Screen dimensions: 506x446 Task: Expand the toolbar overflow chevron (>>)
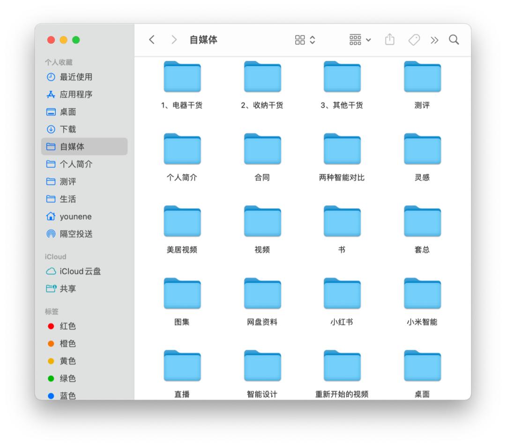click(x=434, y=40)
